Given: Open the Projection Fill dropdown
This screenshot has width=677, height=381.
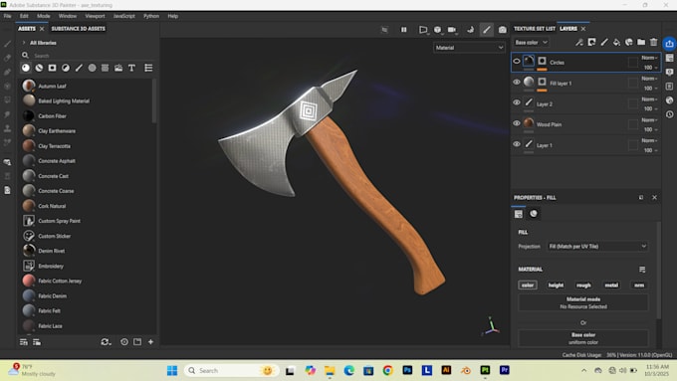Looking at the screenshot, I should (597, 247).
